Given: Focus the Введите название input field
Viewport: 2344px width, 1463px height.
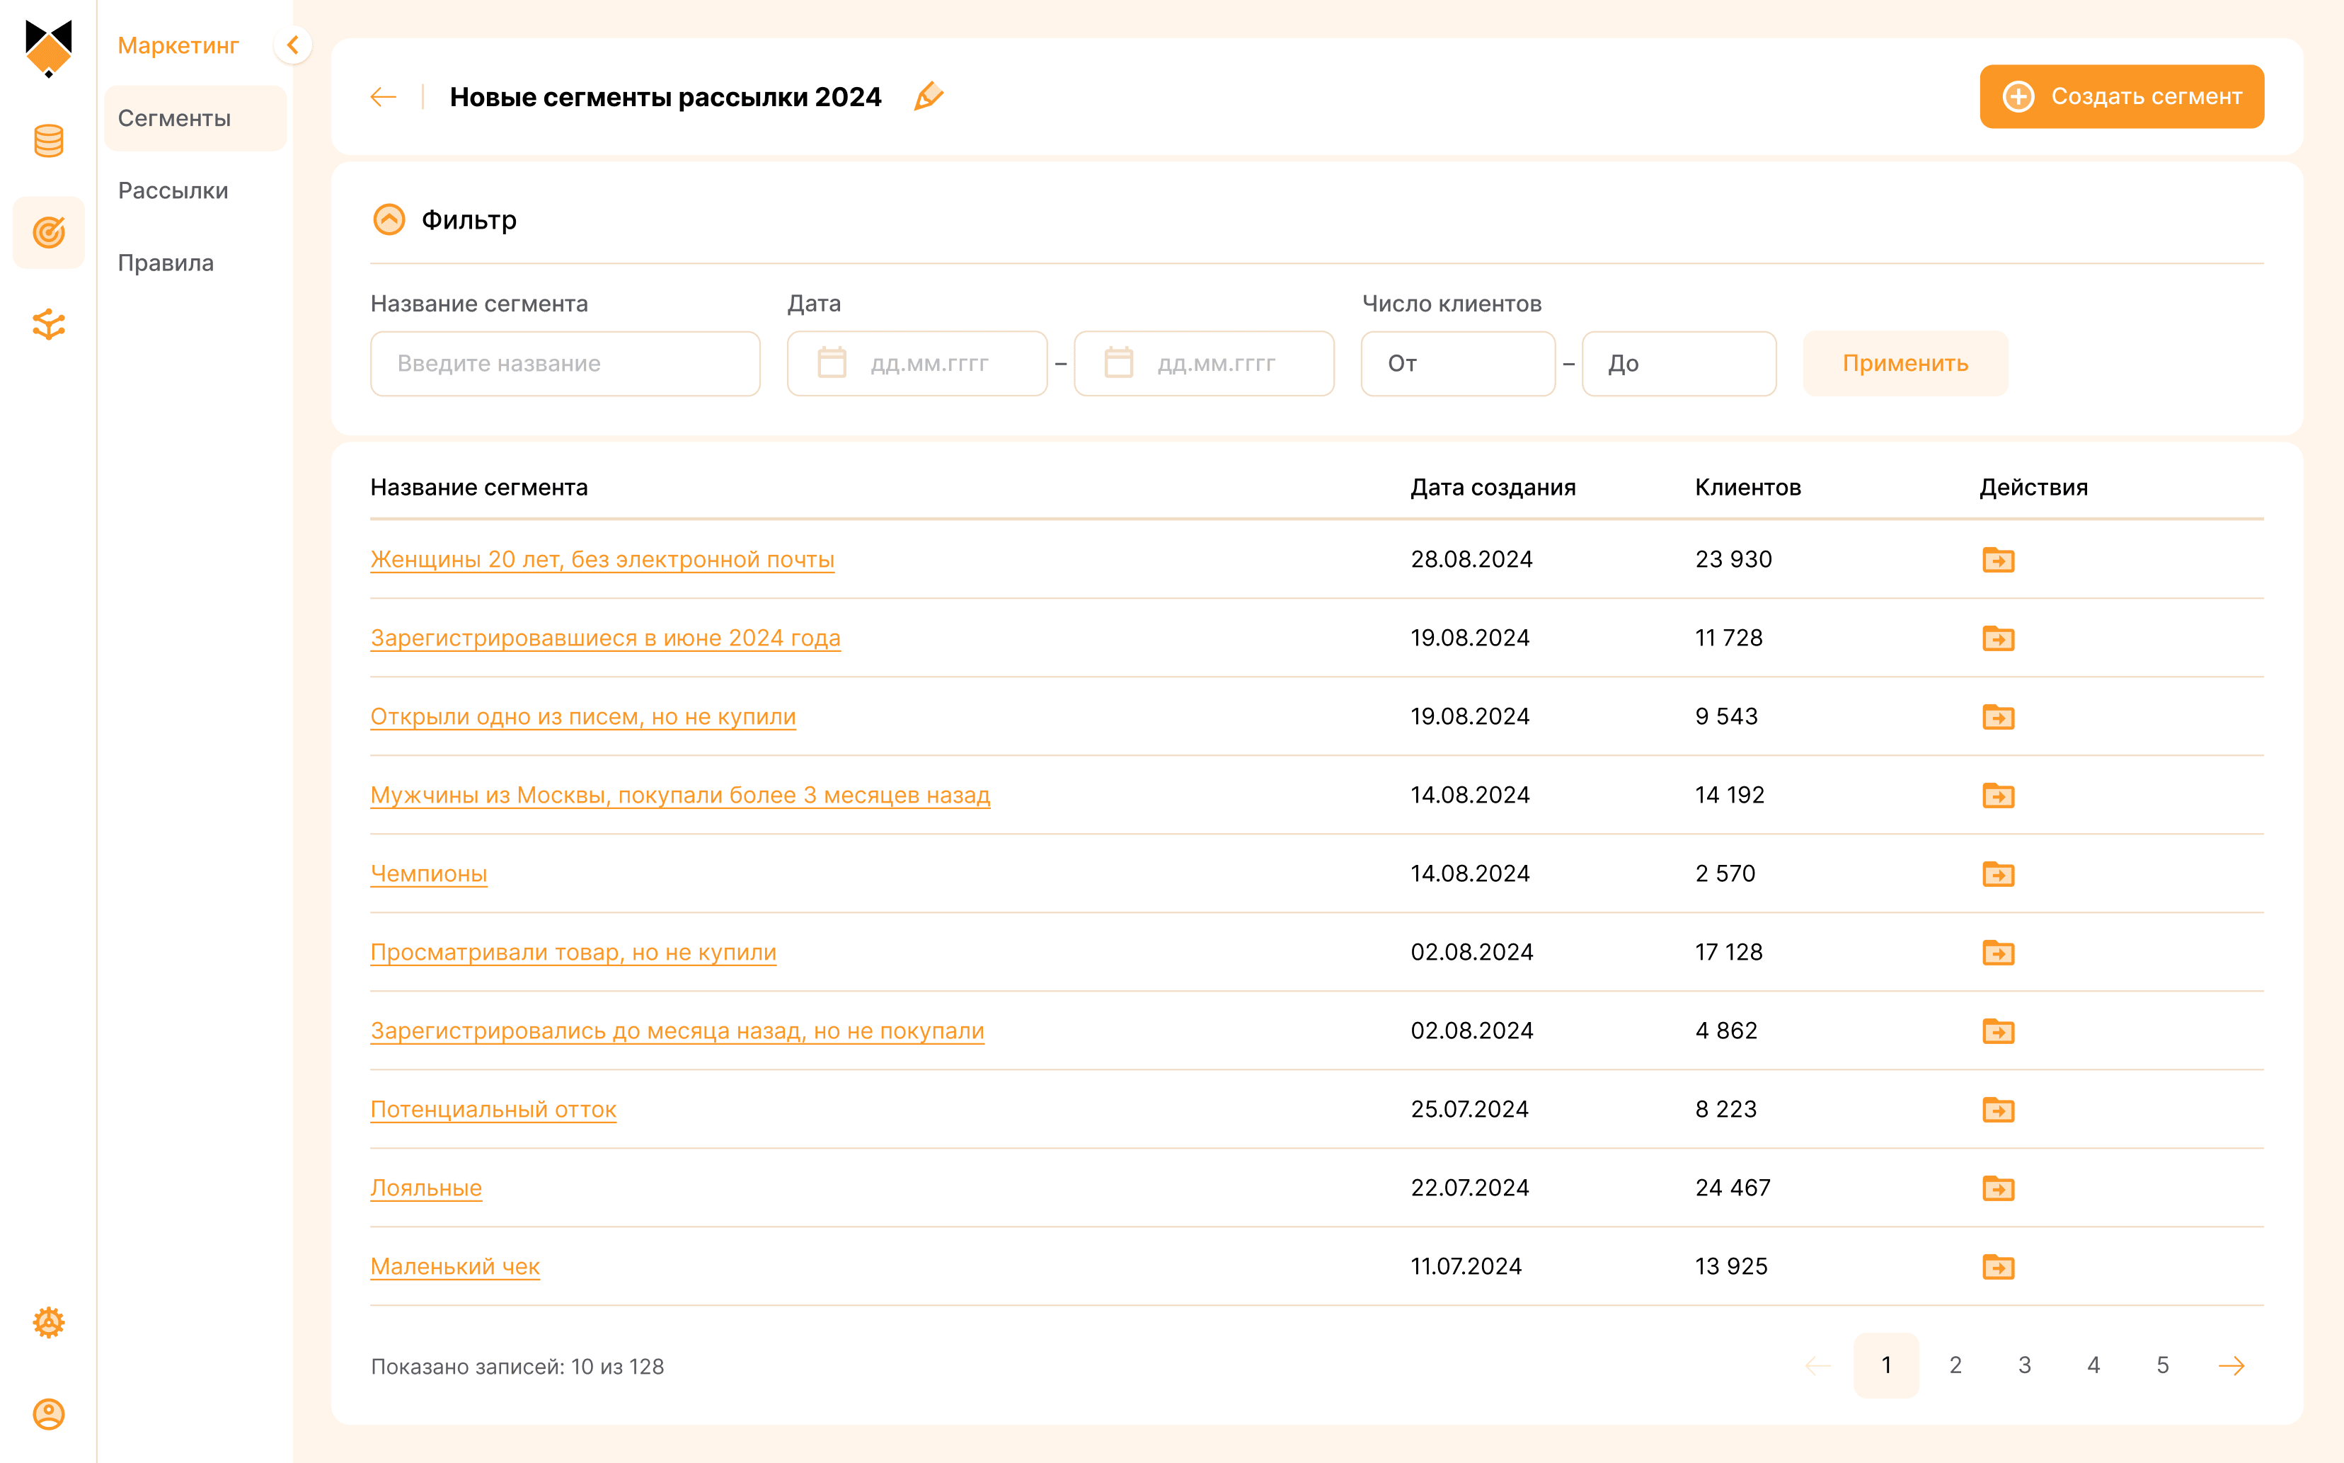Looking at the screenshot, I should tap(565, 364).
